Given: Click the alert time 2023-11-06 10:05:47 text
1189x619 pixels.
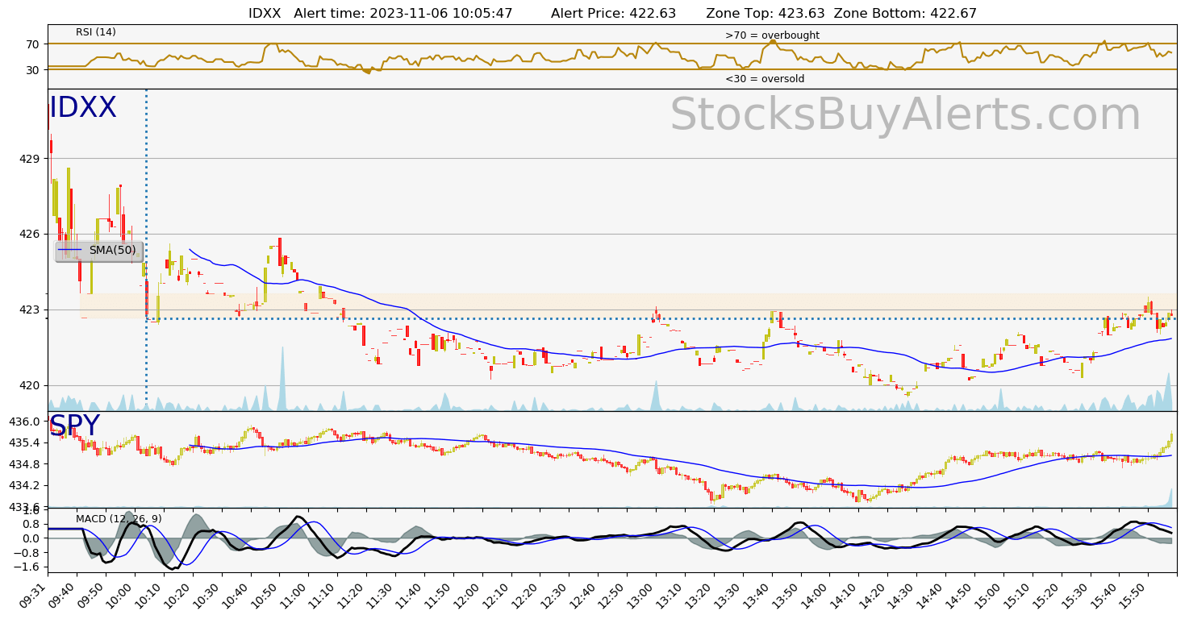Looking at the screenshot, I should tap(403, 13).
